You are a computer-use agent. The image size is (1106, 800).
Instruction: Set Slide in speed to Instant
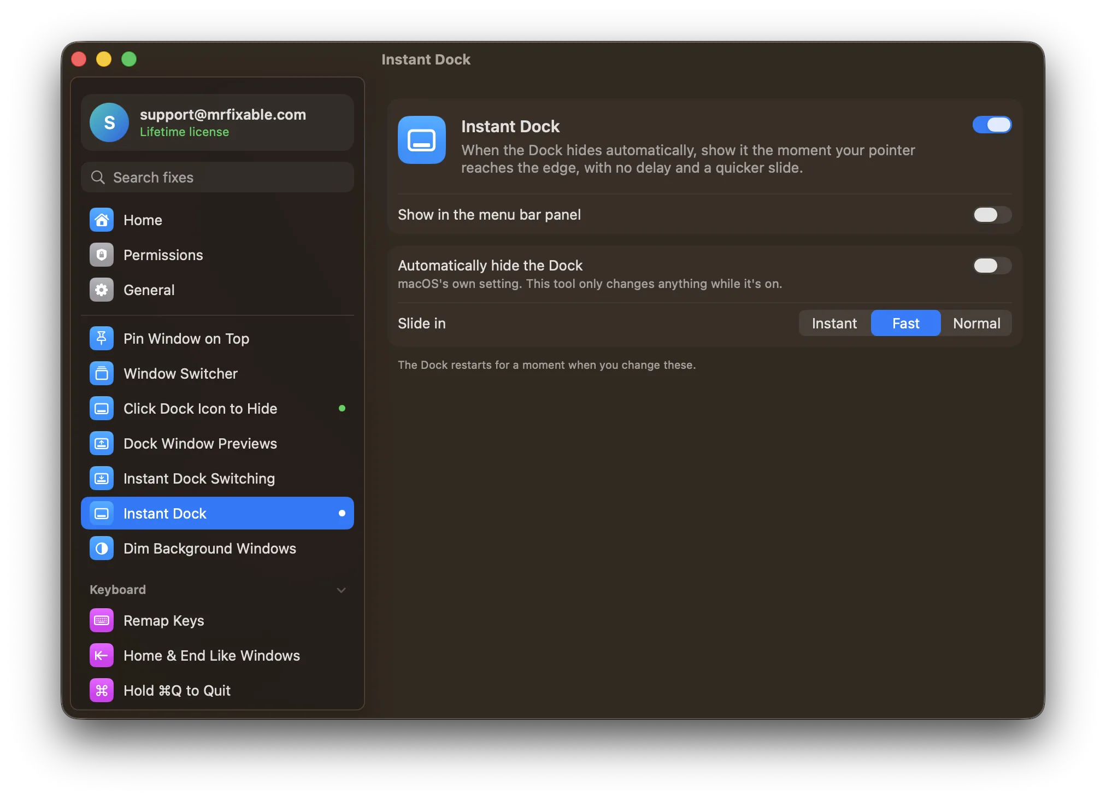pos(834,323)
